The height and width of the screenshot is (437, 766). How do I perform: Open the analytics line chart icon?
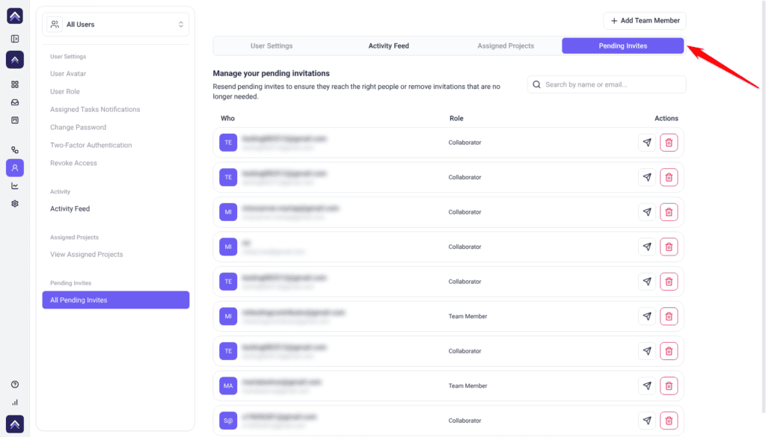pos(15,186)
